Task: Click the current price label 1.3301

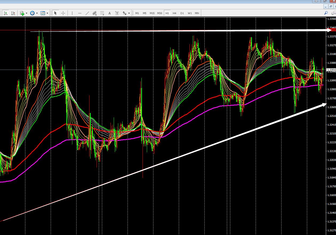Action: click(x=331, y=70)
